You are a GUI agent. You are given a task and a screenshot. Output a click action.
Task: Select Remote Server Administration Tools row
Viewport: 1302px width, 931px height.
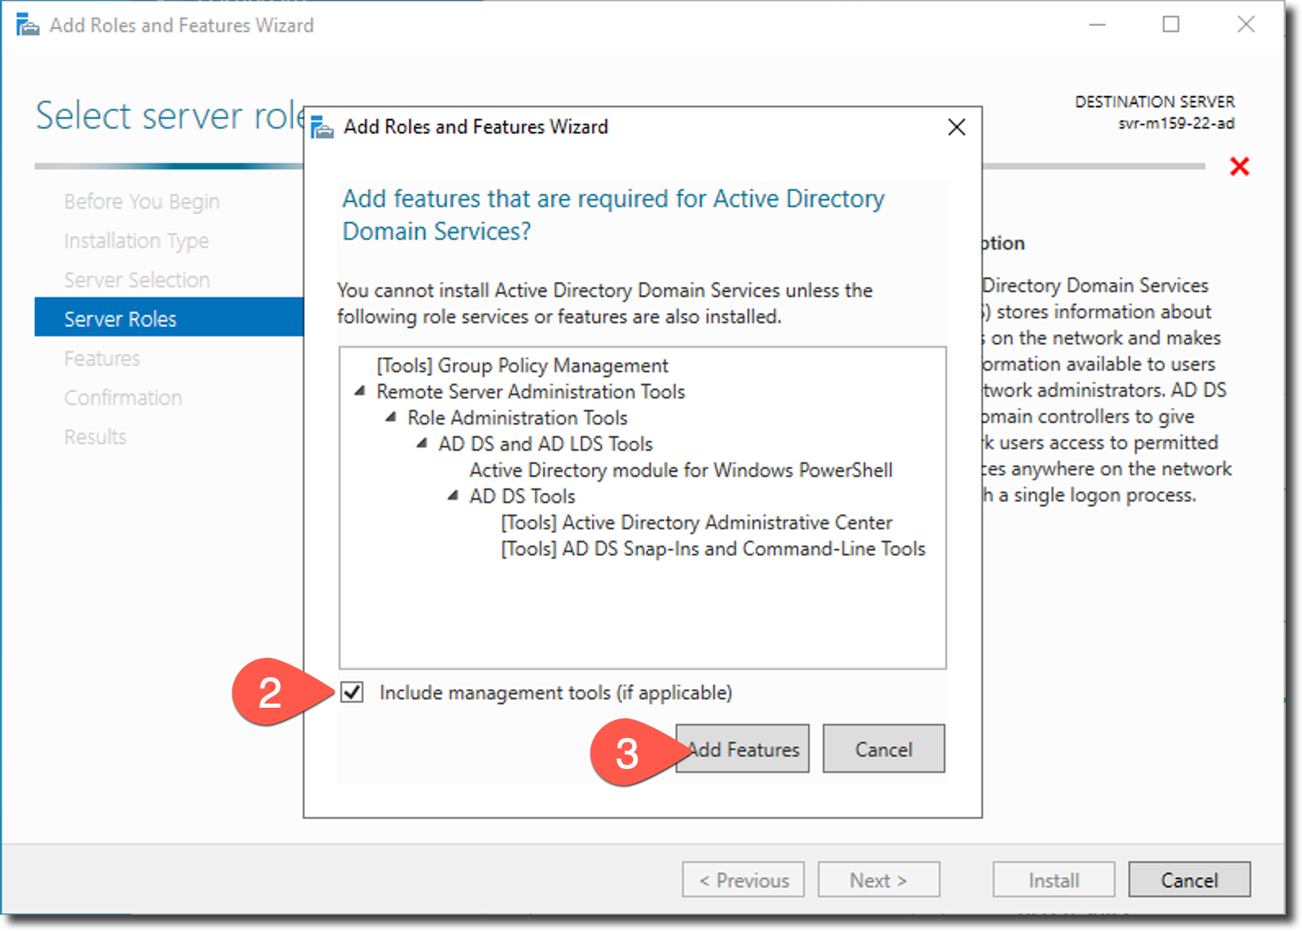tap(531, 391)
